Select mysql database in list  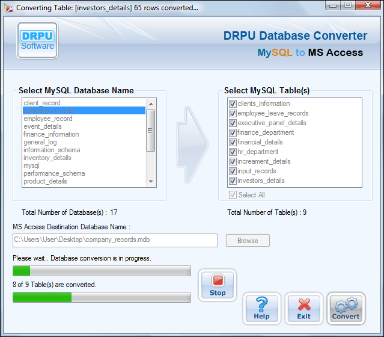(x=84, y=165)
